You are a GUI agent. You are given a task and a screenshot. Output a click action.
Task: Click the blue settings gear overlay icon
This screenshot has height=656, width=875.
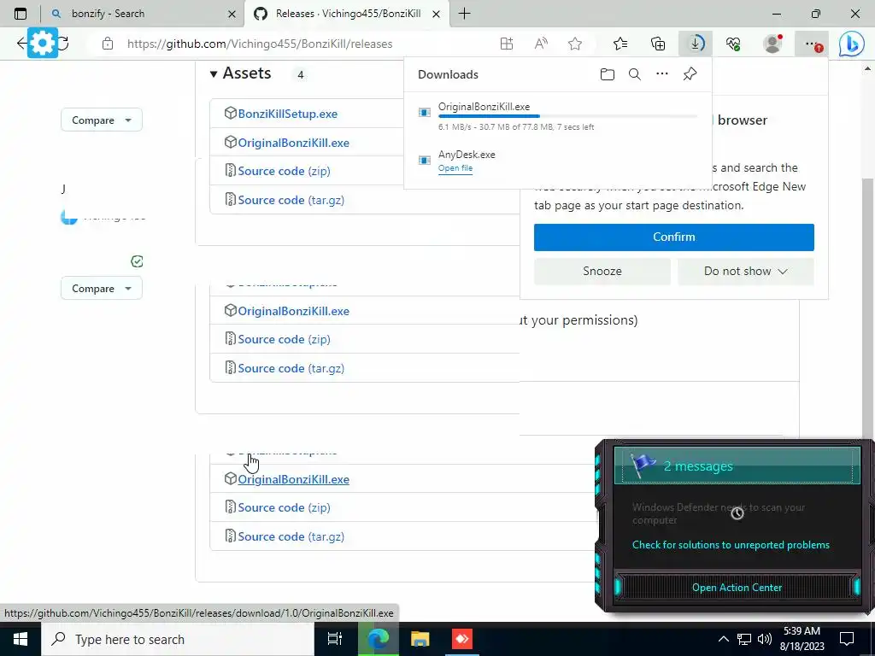(x=43, y=43)
